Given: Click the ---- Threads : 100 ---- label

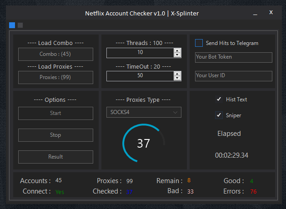Looking at the screenshot, I should 145,43.
